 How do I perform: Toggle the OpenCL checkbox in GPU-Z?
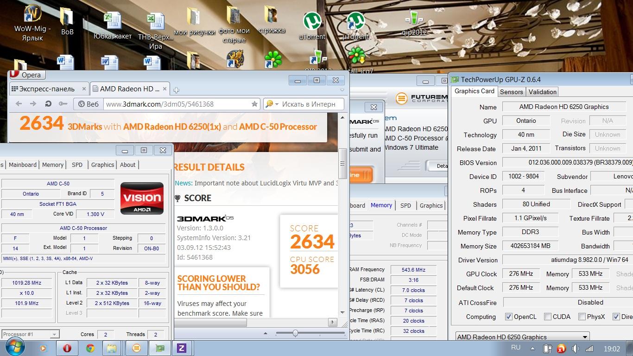pyautogui.click(x=509, y=317)
